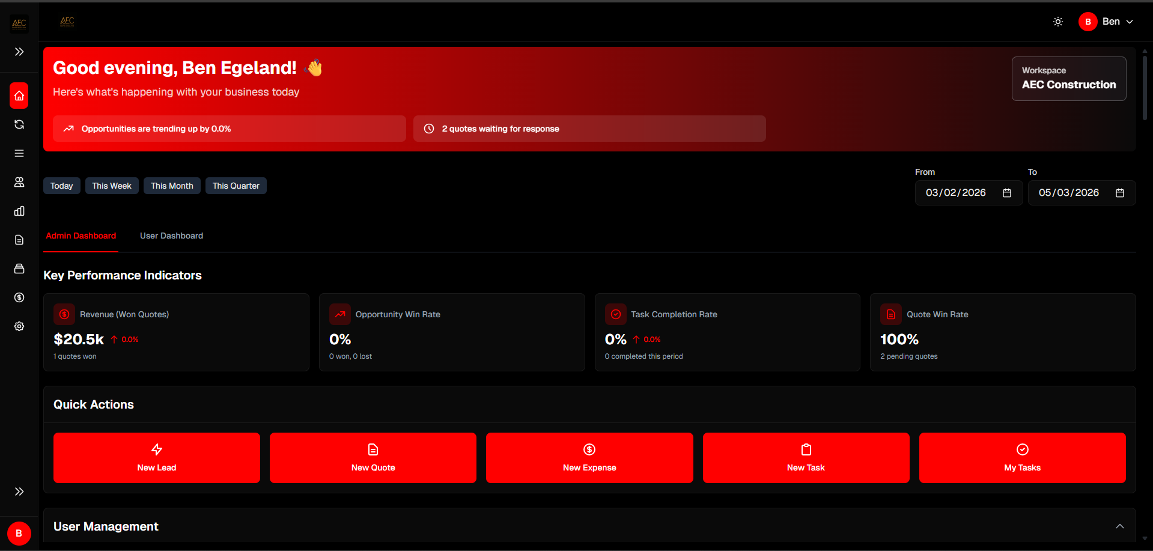Select the Today date filter
Image resolution: width=1153 pixels, height=551 pixels.
(x=61, y=186)
